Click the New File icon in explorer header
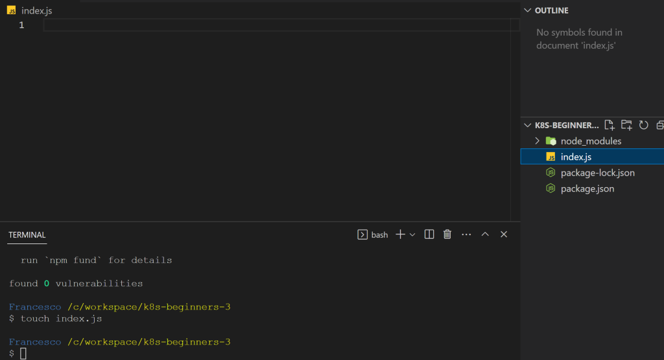This screenshot has width=664, height=360. coord(610,125)
